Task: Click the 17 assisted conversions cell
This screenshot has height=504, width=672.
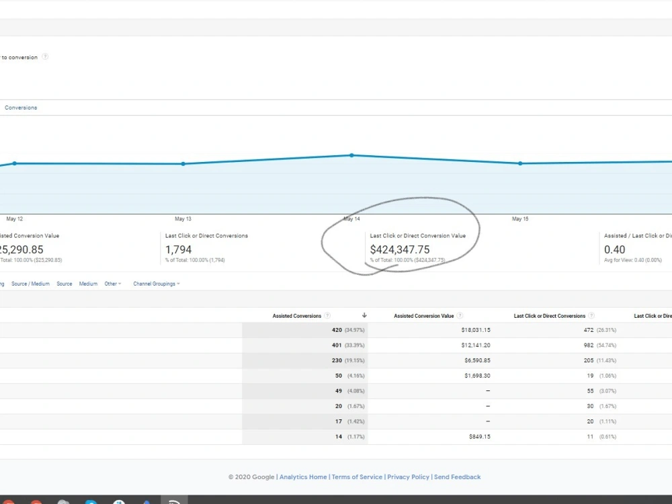Action: 339,421
